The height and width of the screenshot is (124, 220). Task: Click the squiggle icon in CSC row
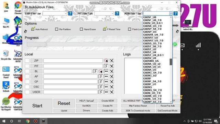101,87
